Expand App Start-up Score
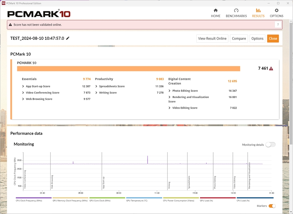 [23, 86]
